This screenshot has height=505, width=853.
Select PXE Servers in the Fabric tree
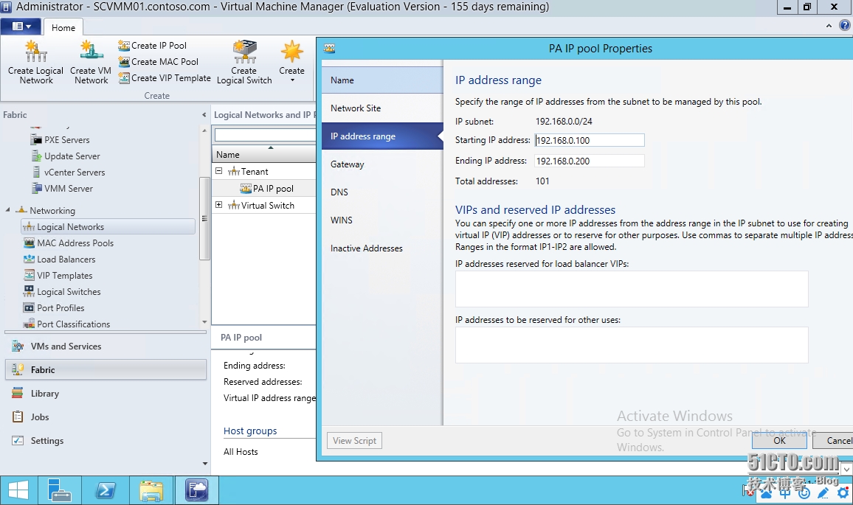tap(67, 139)
